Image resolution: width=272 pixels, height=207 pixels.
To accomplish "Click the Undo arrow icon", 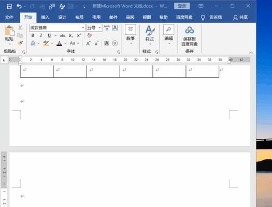I will pos(19,7).
